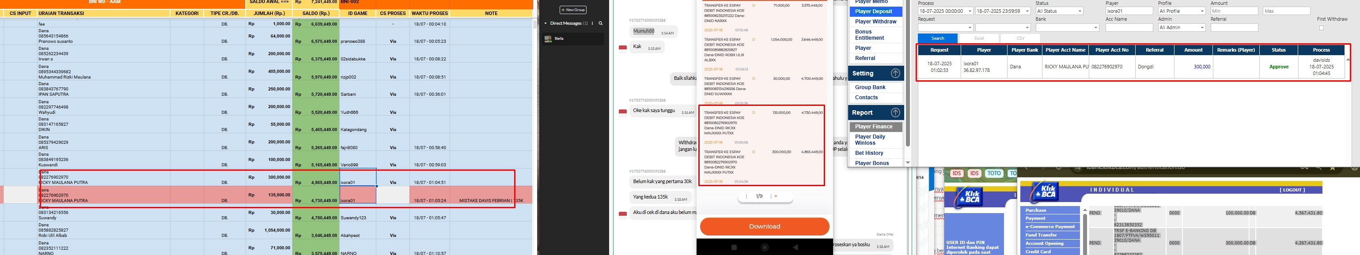
Task: Click the Approve status in results row
Action: (1279, 67)
